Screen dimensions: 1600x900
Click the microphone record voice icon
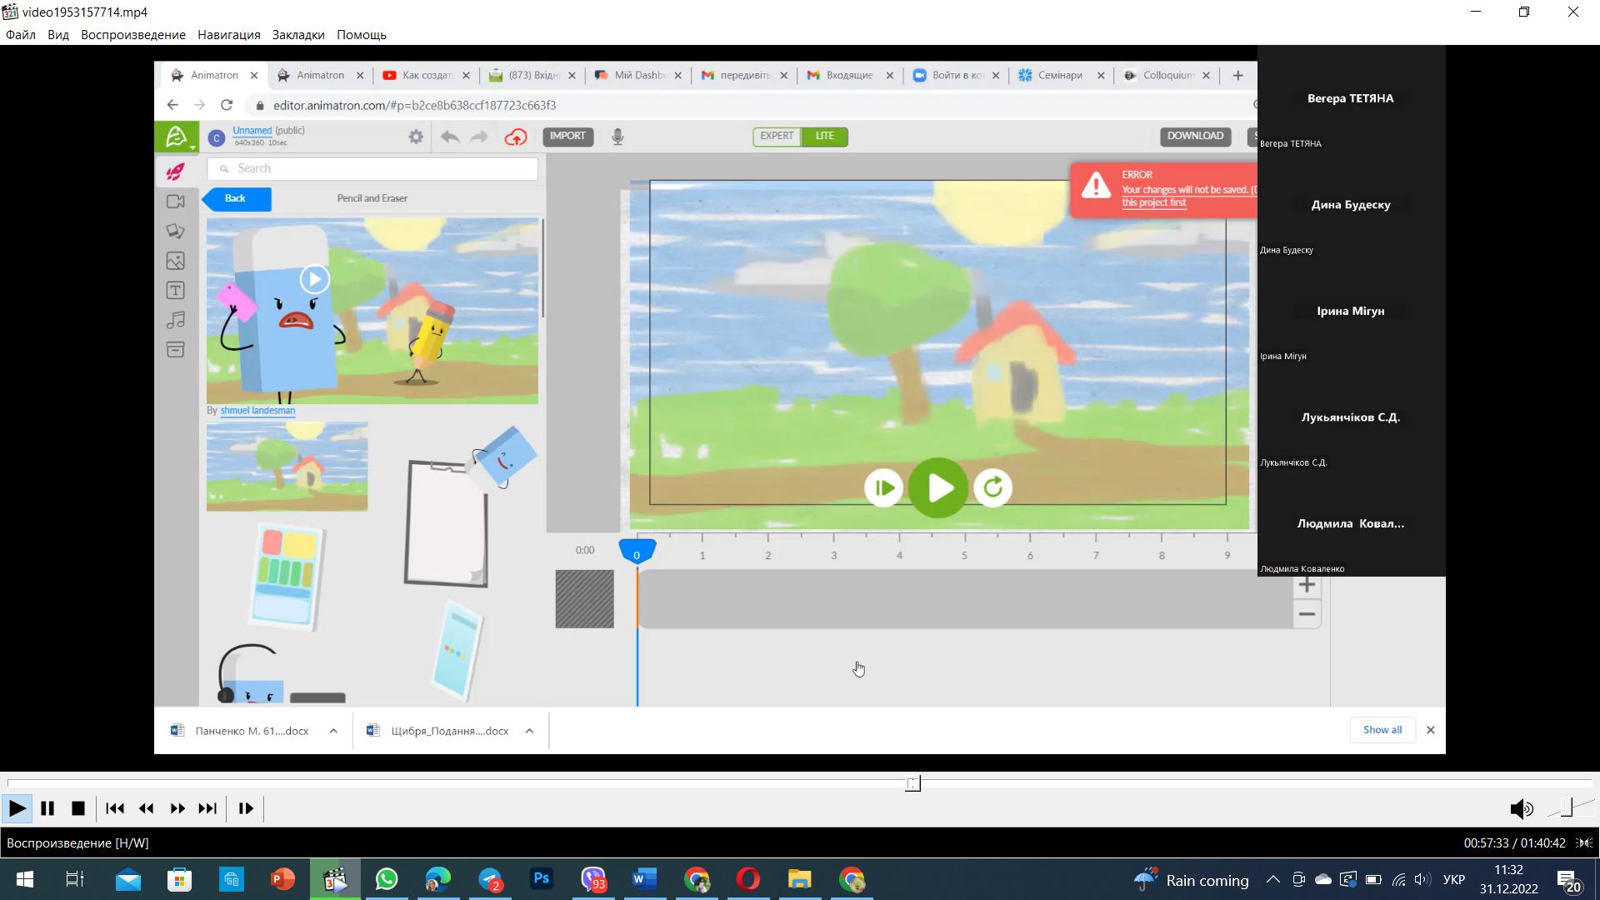coord(617,137)
